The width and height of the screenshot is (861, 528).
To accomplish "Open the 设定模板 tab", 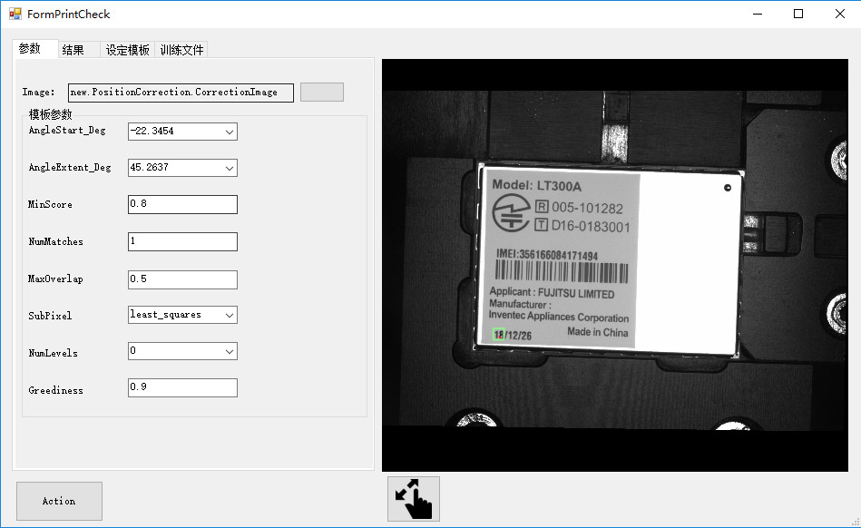I will click(x=127, y=50).
